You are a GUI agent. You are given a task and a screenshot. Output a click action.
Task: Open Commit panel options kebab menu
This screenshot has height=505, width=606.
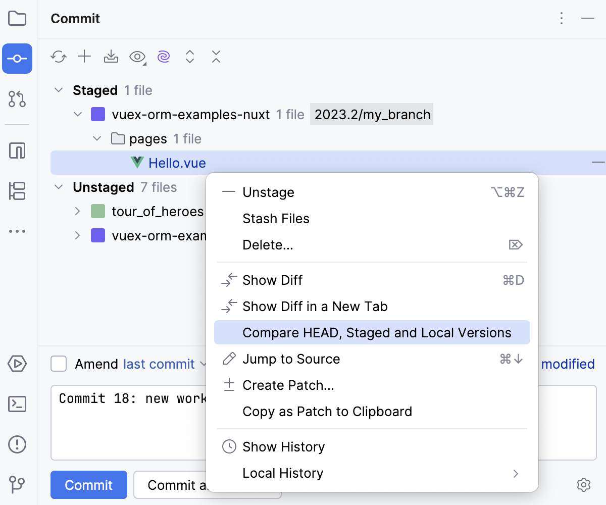pos(562,19)
